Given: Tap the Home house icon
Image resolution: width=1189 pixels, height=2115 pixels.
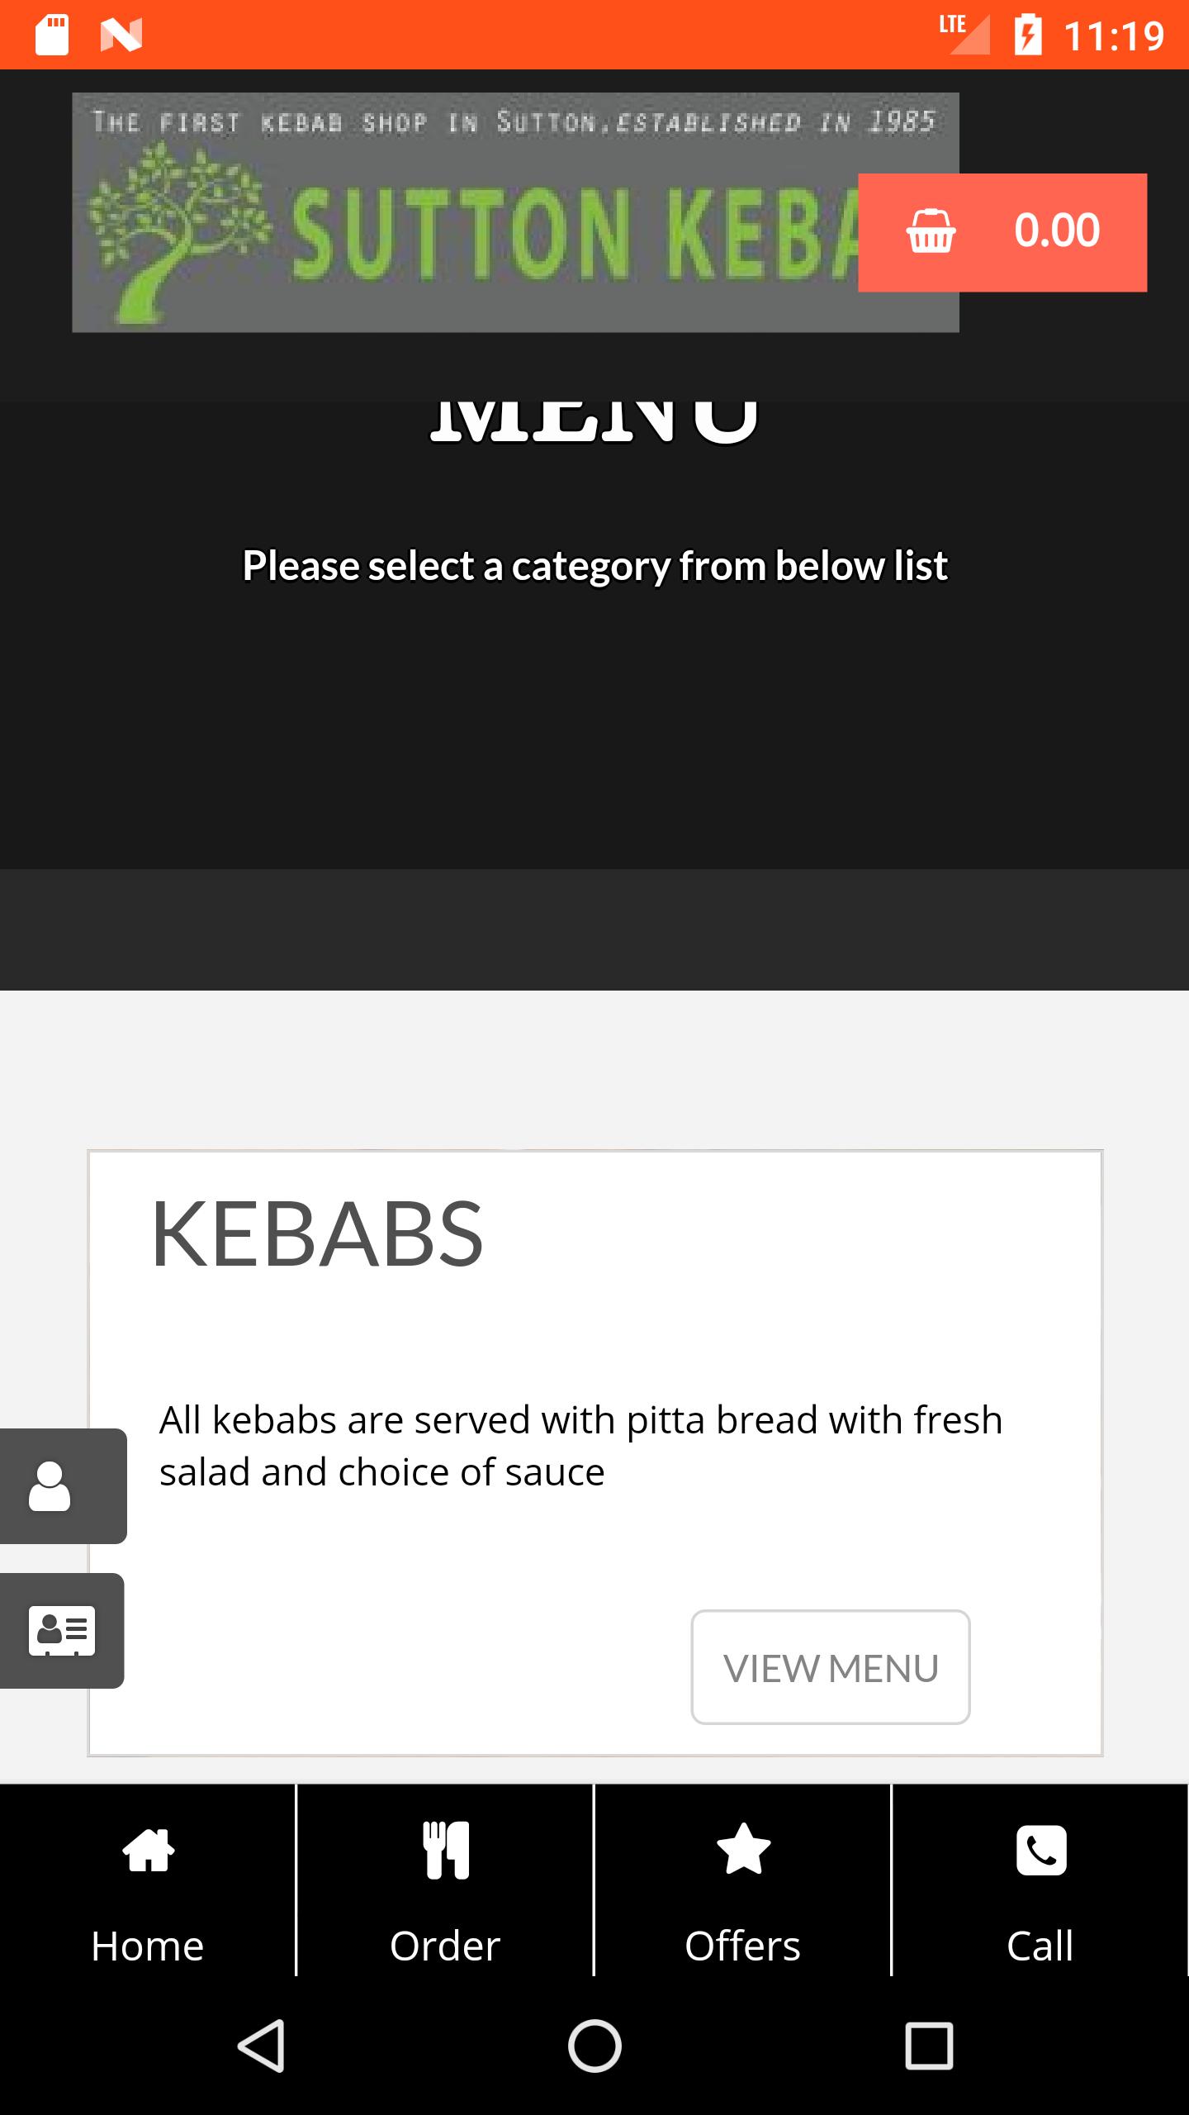Looking at the screenshot, I should coord(149,1850).
